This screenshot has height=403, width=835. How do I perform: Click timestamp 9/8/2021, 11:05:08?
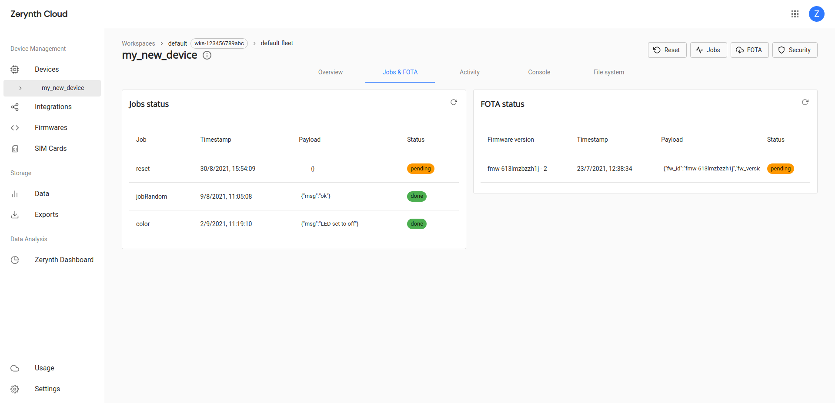(x=226, y=197)
